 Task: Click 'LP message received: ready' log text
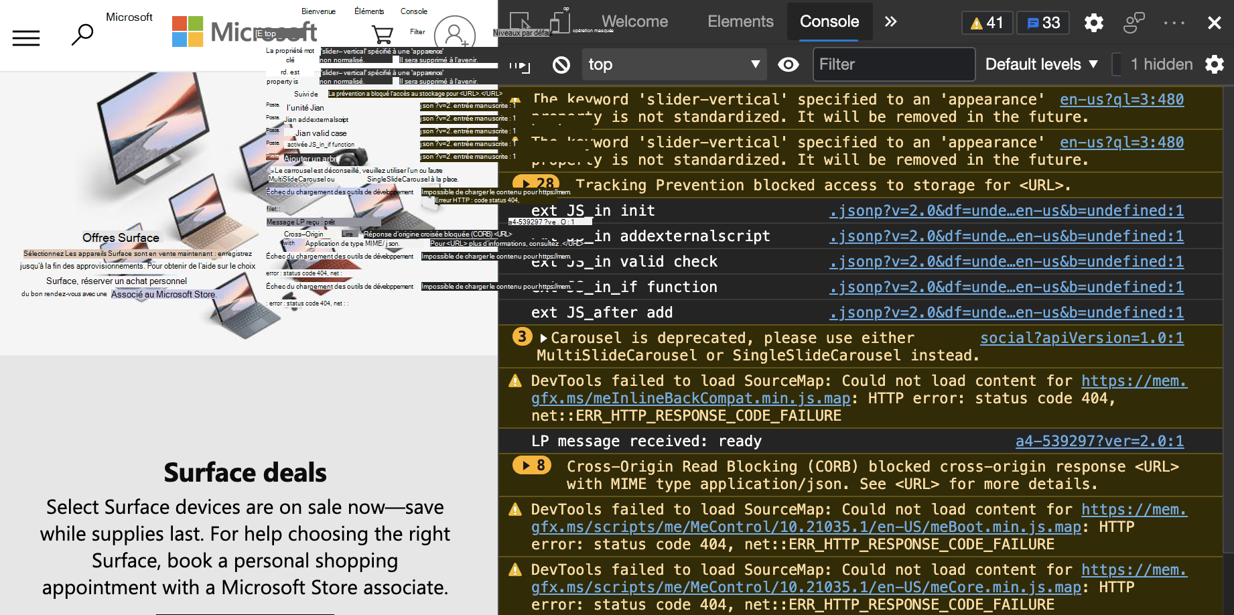click(646, 441)
